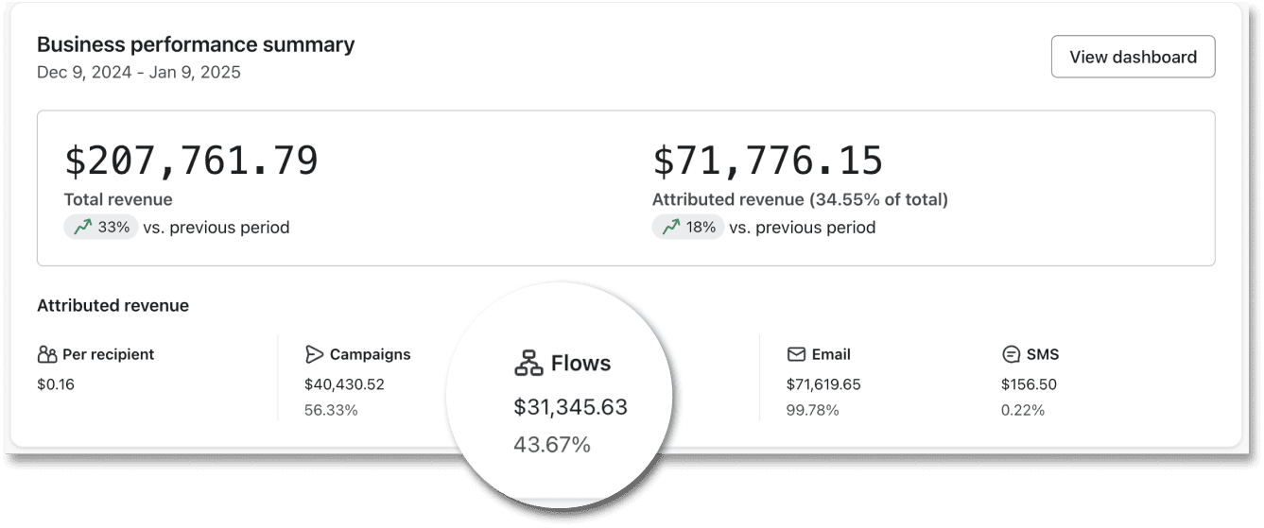Image resolution: width=1264 pixels, height=528 pixels.
Task: Click the total revenue upward trend arrow
Action: [x=82, y=228]
